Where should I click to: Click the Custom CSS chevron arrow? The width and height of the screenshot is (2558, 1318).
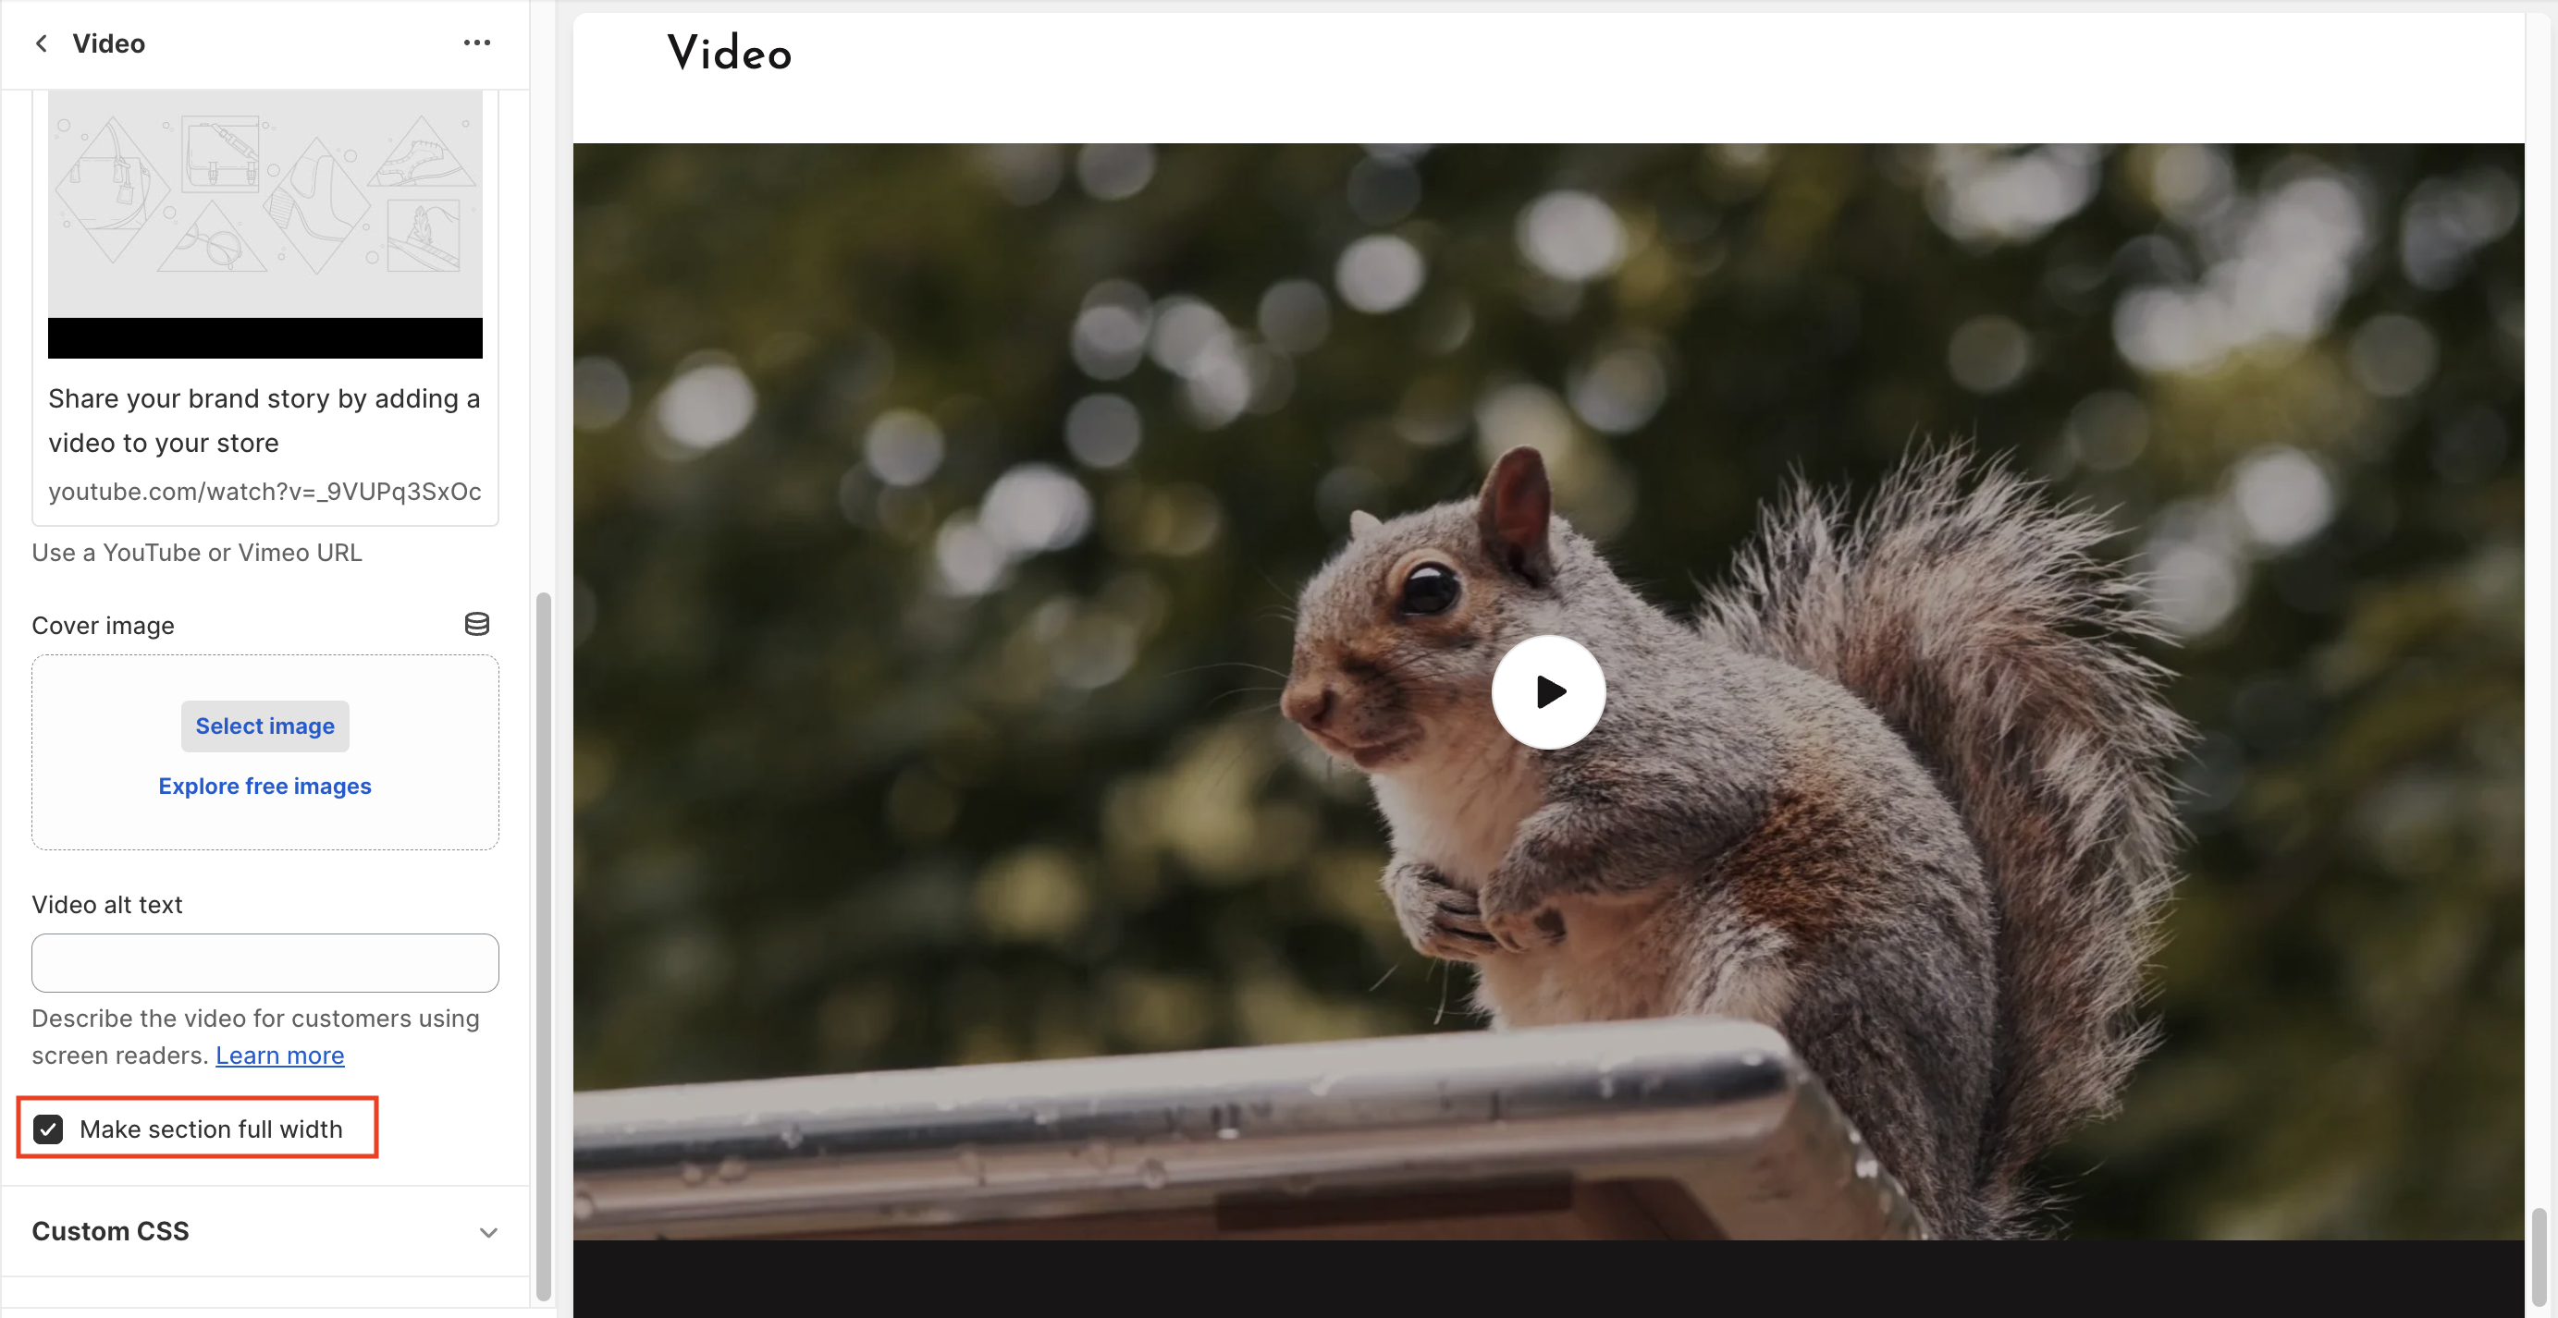(487, 1232)
